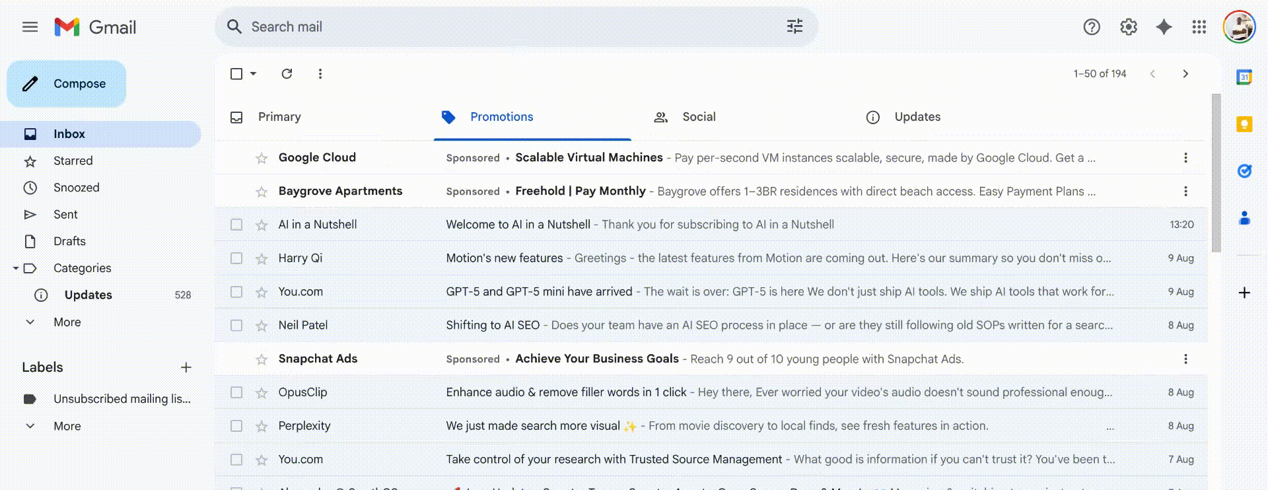1268x490 pixels.
Task: Star the Google Cloud ad
Action: 262,158
